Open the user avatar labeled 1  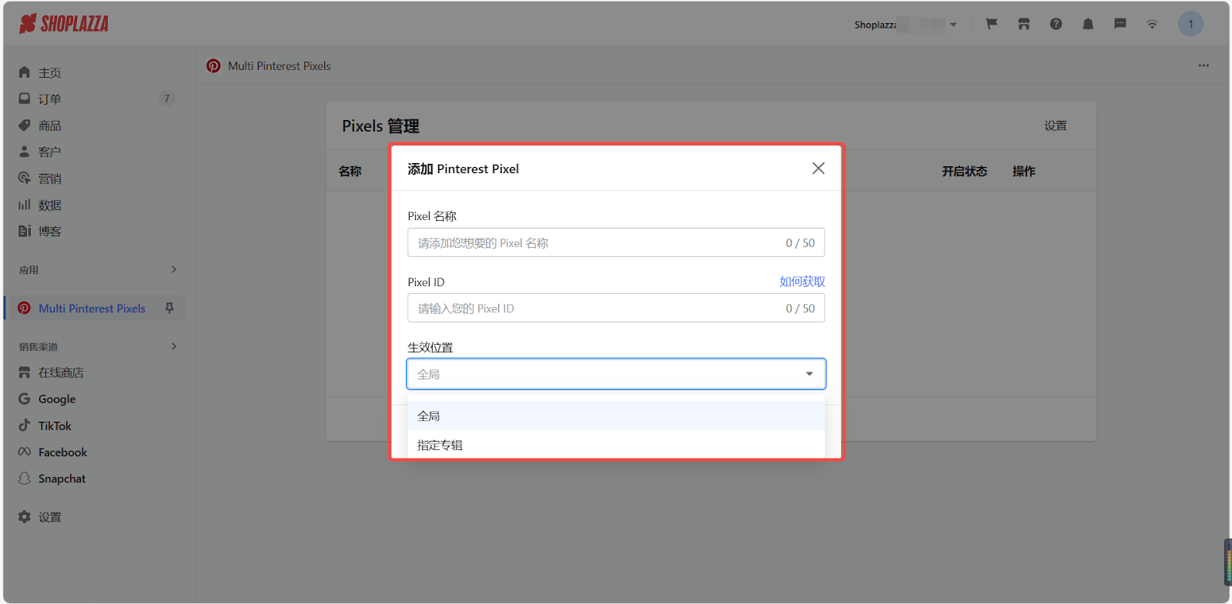pos(1190,24)
